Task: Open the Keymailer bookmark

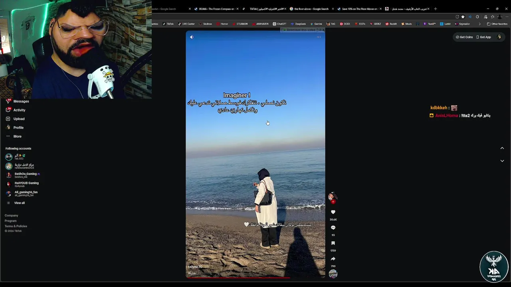Action: [462, 24]
